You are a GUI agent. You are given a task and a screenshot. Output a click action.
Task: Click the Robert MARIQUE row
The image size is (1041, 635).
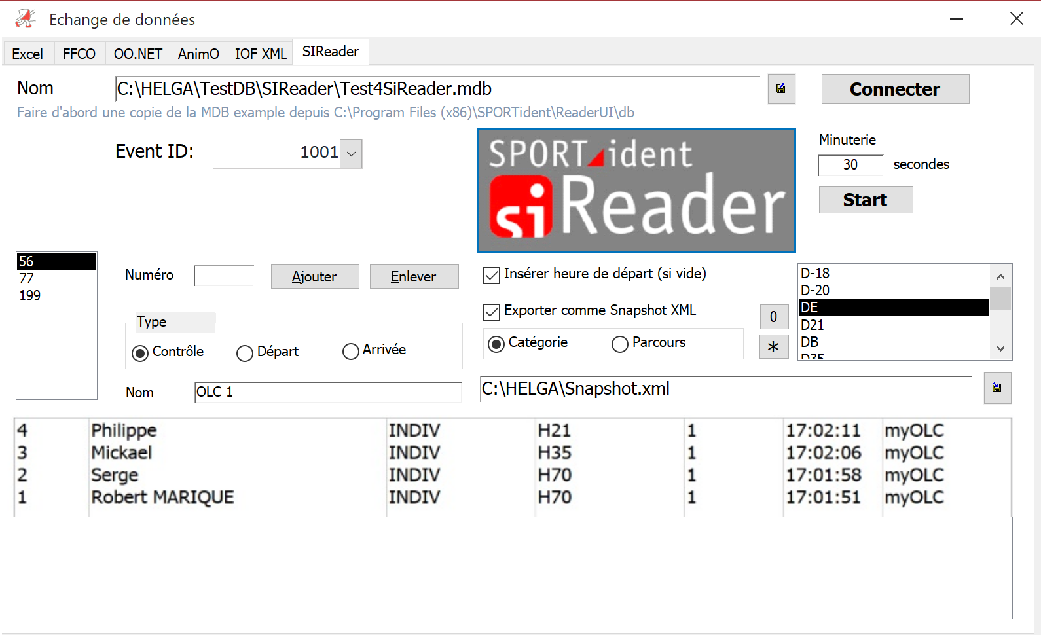513,498
